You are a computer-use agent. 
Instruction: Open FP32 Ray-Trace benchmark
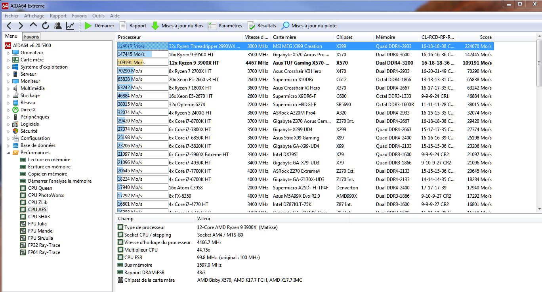click(x=44, y=245)
